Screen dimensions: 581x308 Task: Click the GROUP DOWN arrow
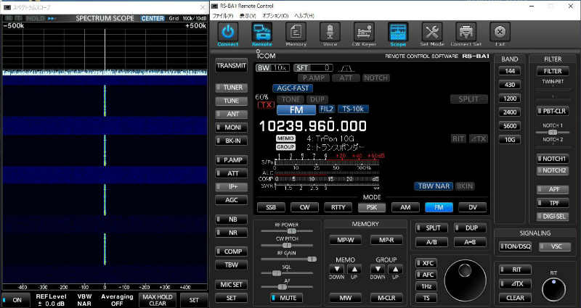378,269
